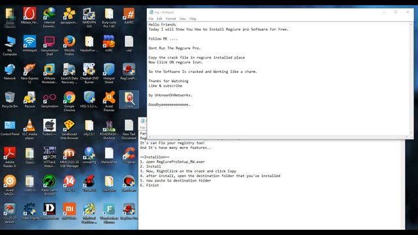Screen dimensions: 418x235
Task: Click the 'It's can Fix your registry too!' line
Action: point(172,143)
